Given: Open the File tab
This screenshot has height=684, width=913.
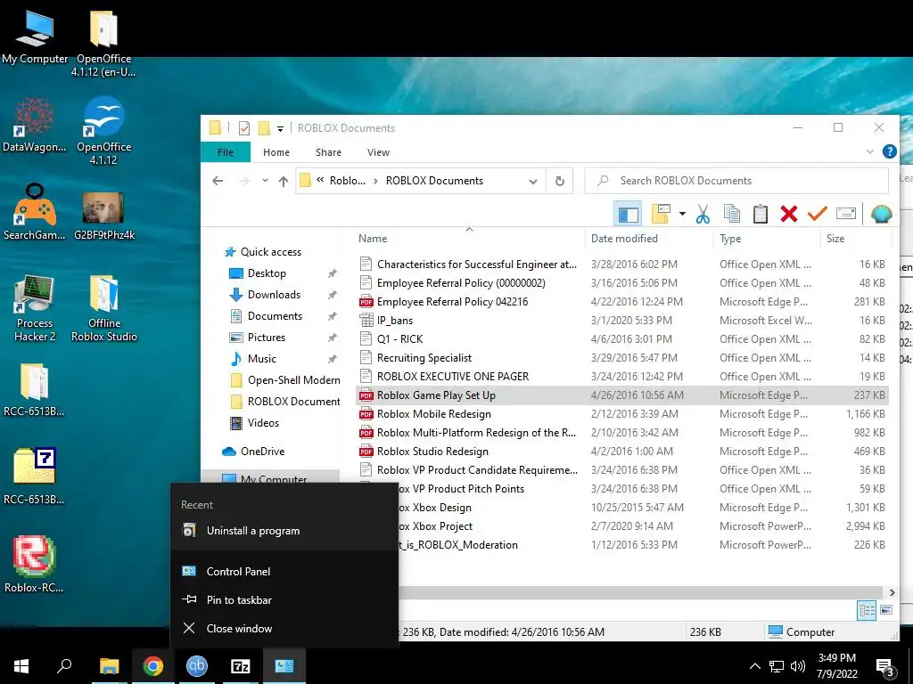Looking at the screenshot, I should (x=226, y=152).
